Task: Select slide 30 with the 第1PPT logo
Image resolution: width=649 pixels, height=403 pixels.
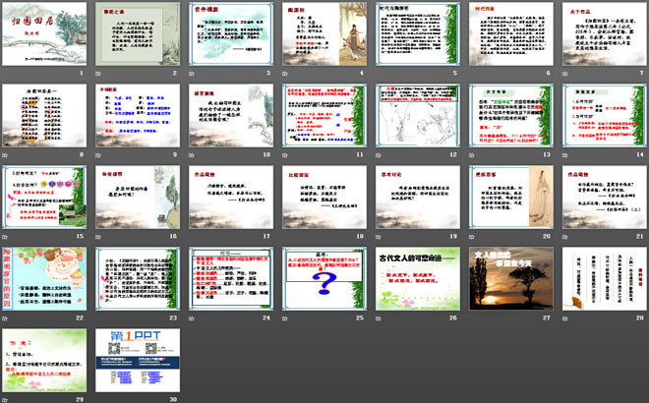Action: tap(138, 360)
